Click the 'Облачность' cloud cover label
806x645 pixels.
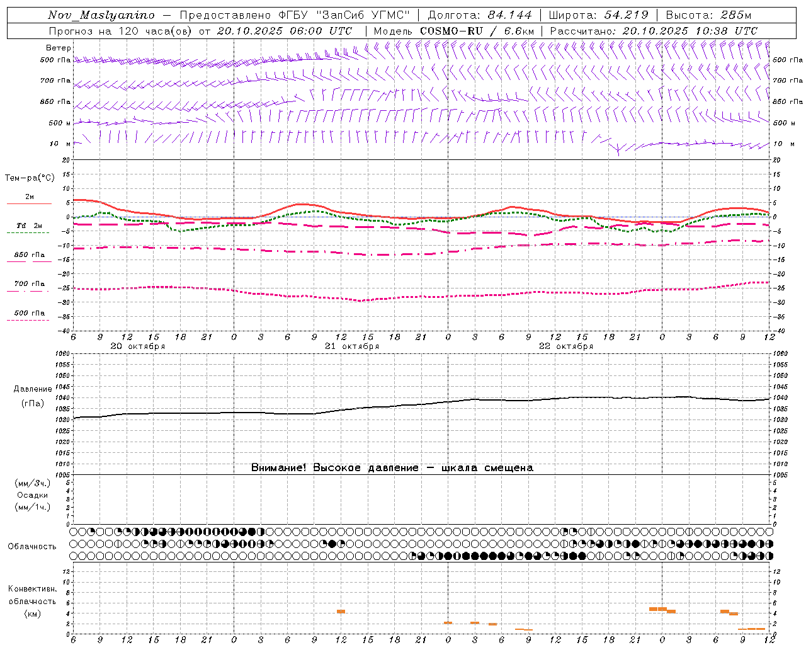pos(32,547)
